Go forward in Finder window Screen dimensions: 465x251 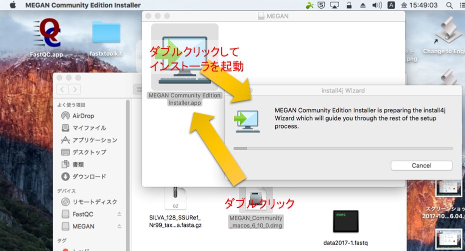[75, 89]
